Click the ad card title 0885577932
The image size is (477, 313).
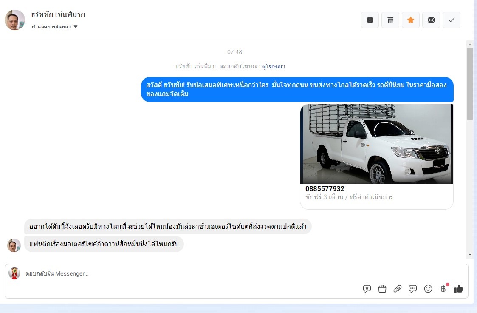pos(325,188)
